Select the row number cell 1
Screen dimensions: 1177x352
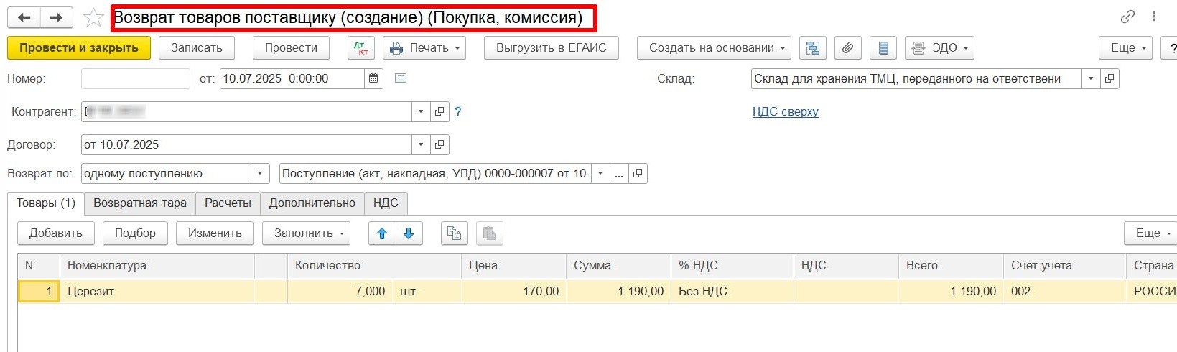click(x=39, y=292)
